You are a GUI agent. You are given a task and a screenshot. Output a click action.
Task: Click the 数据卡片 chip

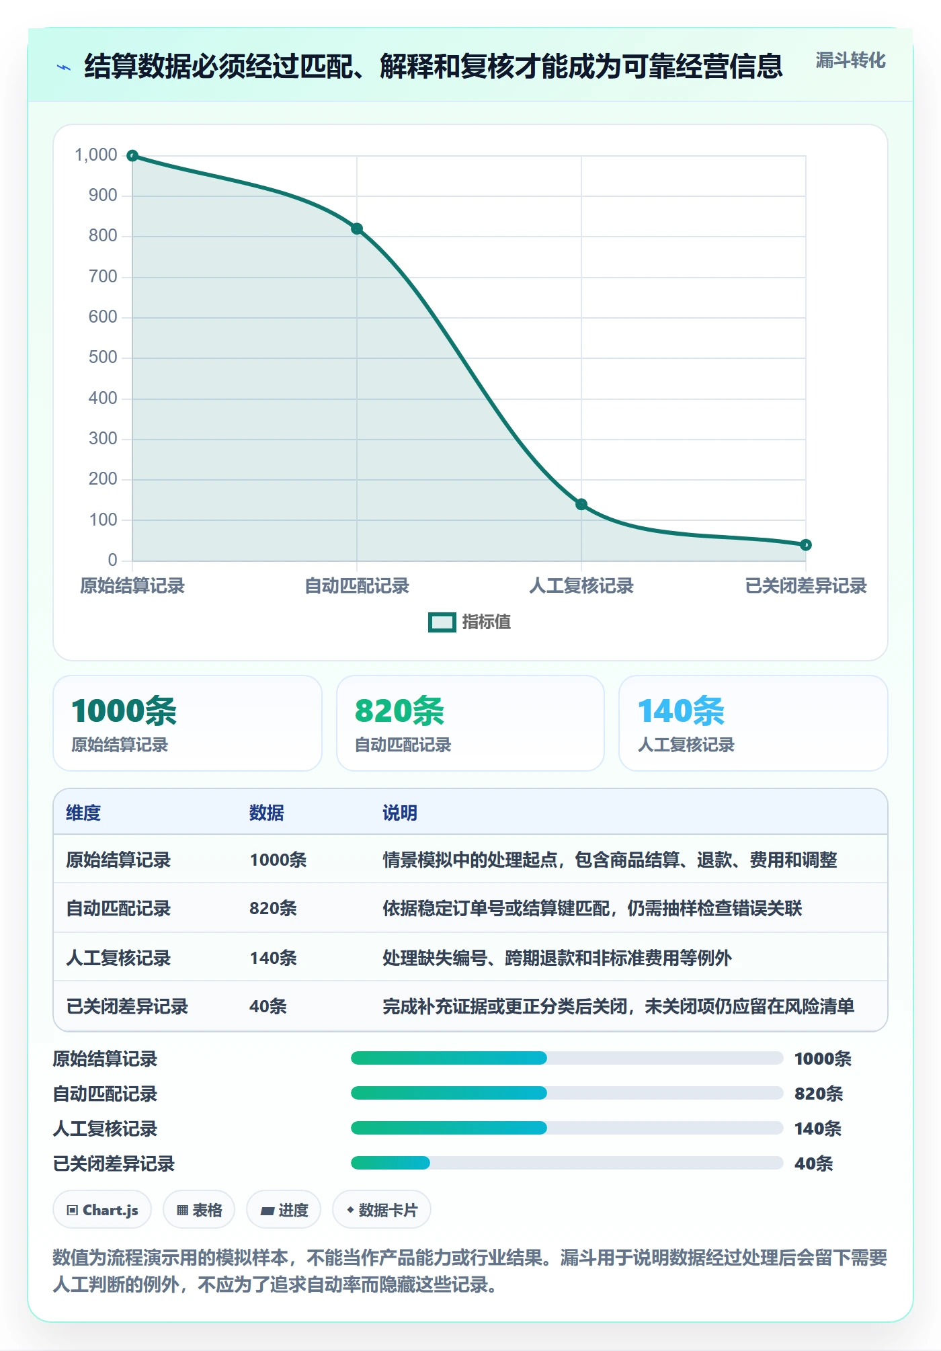pyautogui.click(x=382, y=1210)
